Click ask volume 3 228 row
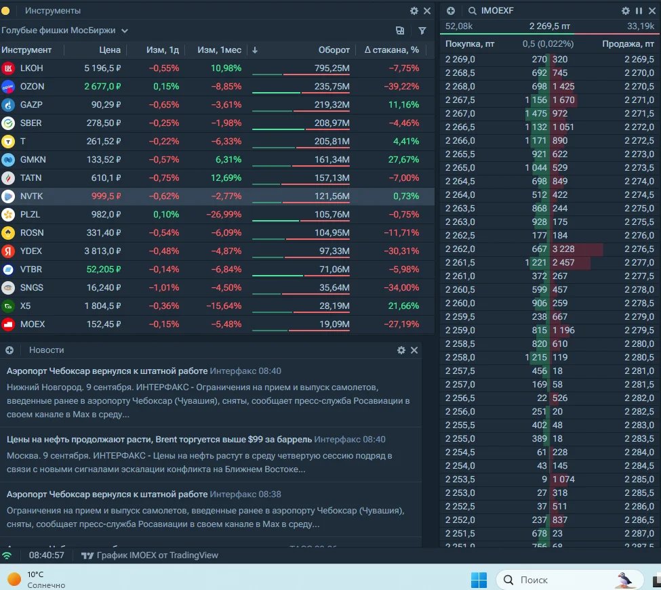 tap(563, 249)
